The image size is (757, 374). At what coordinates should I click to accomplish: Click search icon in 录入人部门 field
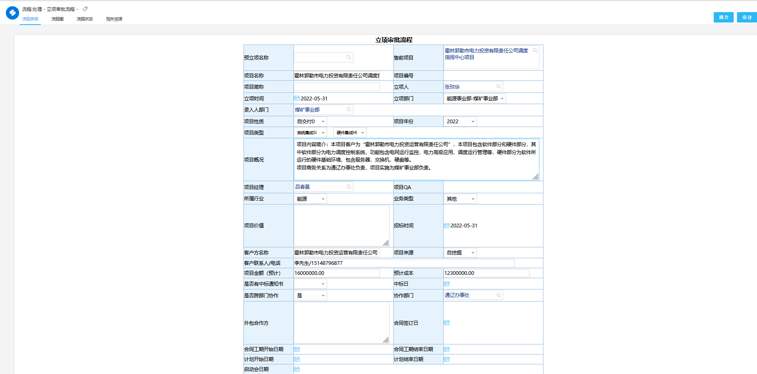pyautogui.click(x=349, y=110)
